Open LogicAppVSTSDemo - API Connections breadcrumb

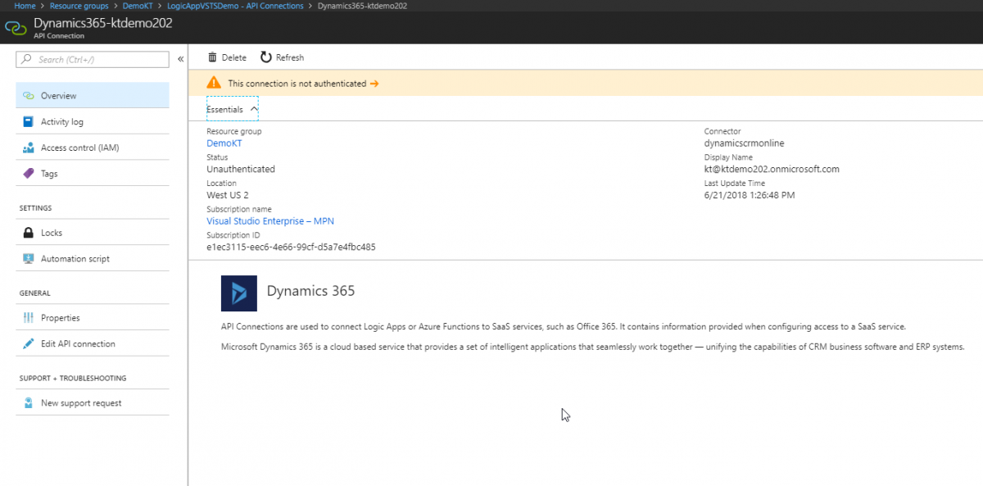coord(234,6)
